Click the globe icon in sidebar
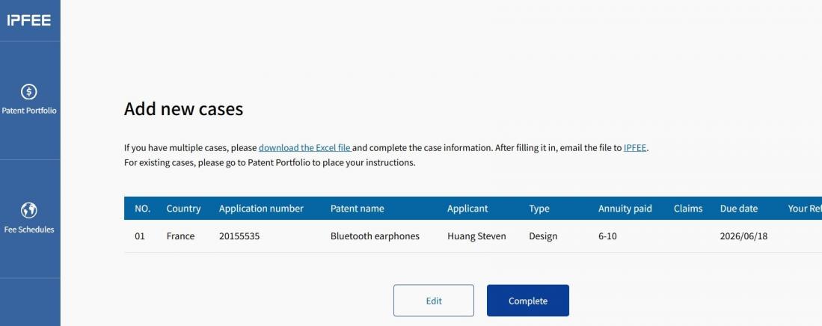The height and width of the screenshot is (326, 822). tap(30, 211)
